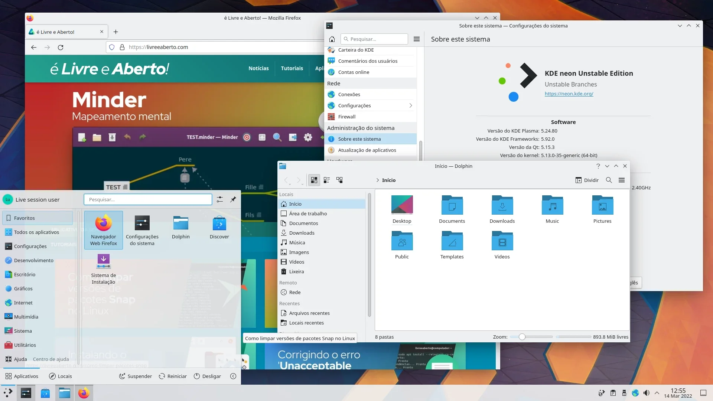Screen dimensions: 713x401
Task: Open Atualização de aplicativos entry
Action: click(x=370, y=150)
